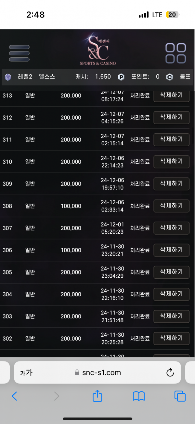Tap the S&C Sports & Casino logo
The height and width of the screenshot is (424, 195).
(98, 50)
